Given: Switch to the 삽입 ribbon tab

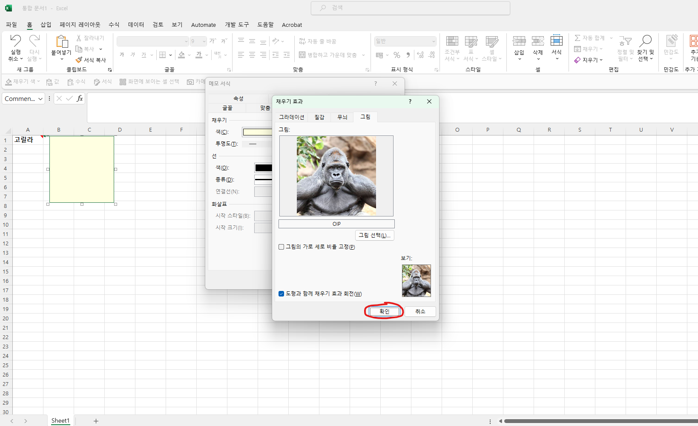Looking at the screenshot, I should [46, 25].
